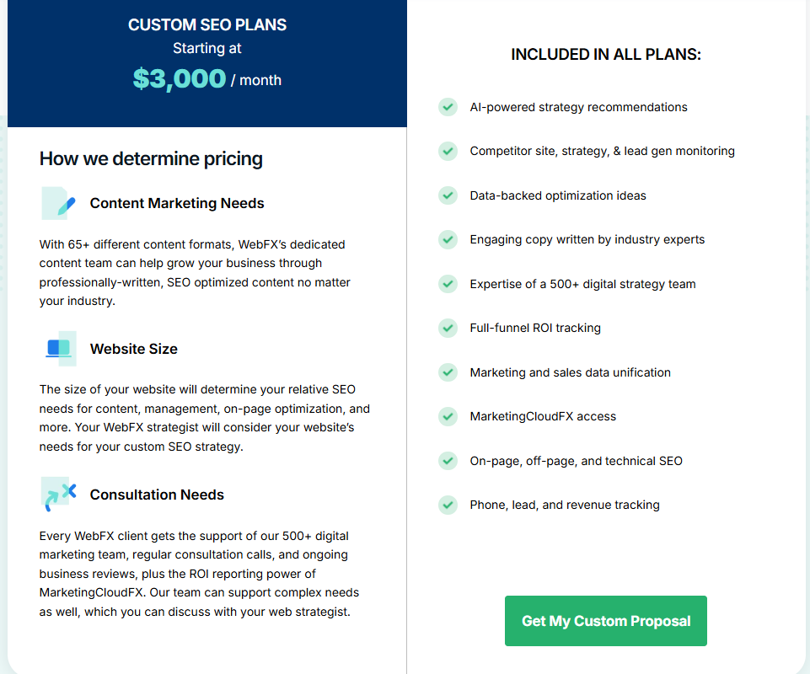Click checkmark next to Competitor site monitoring

point(448,151)
